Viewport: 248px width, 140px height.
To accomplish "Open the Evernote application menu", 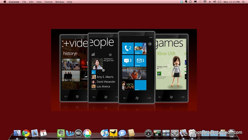I will pos(14,2).
